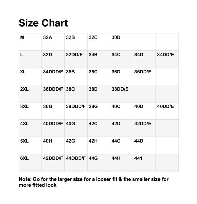Click the 44H size cell
Viewport: 197px width, 204px height.
116,158
